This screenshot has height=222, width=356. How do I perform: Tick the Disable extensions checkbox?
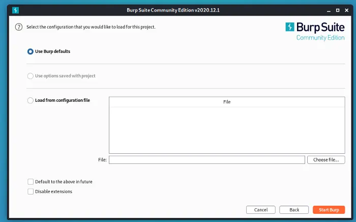click(x=31, y=191)
